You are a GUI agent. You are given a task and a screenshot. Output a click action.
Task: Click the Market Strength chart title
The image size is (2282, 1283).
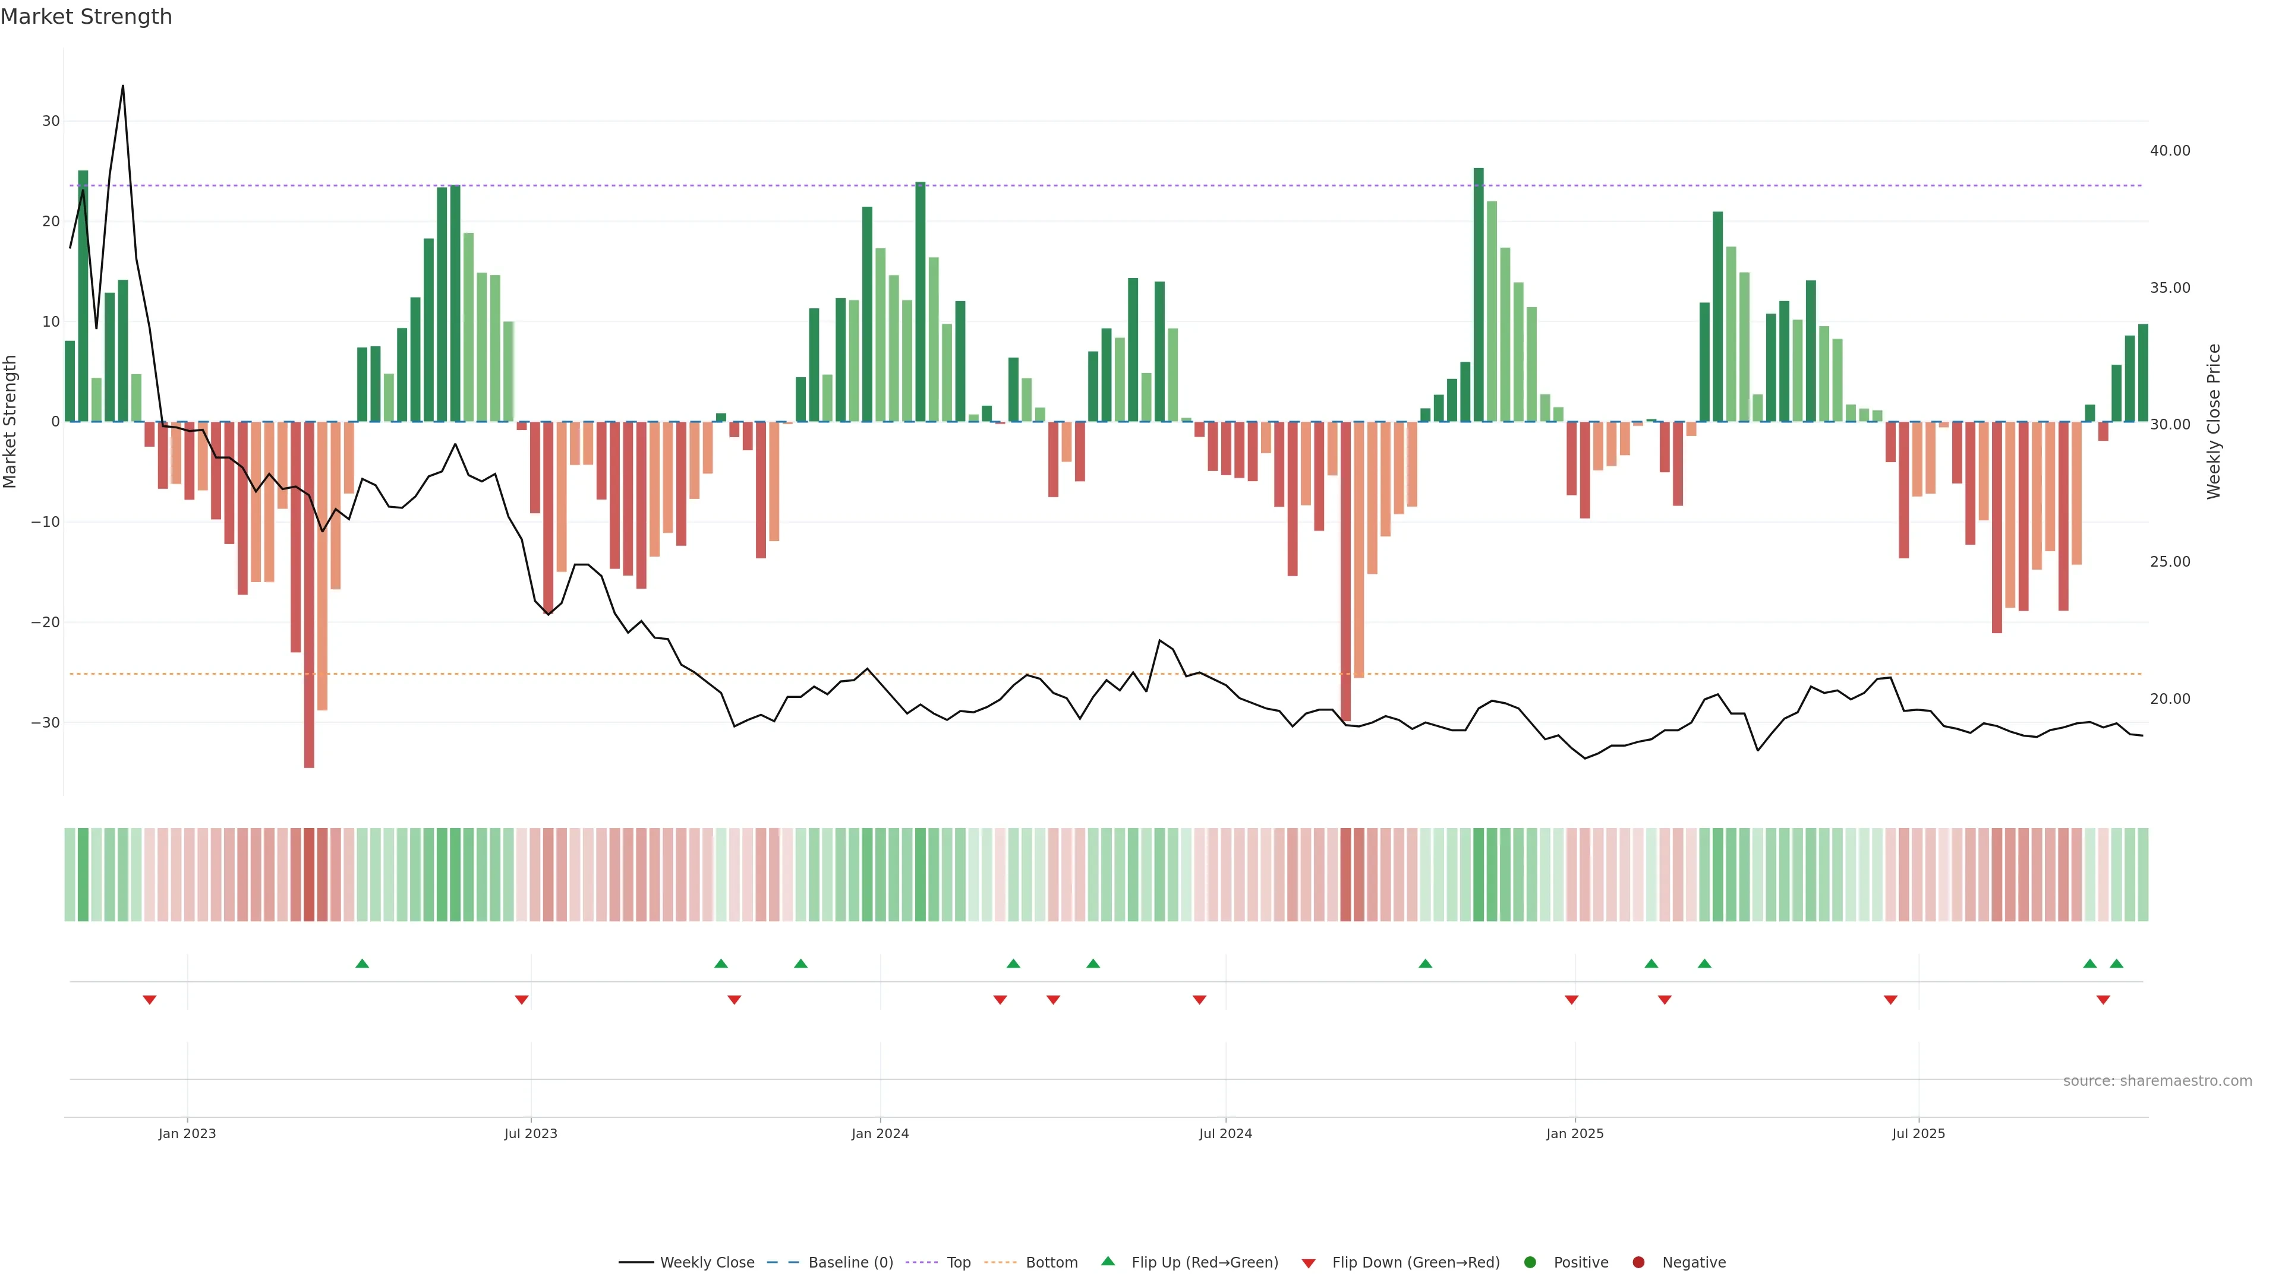[86, 17]
